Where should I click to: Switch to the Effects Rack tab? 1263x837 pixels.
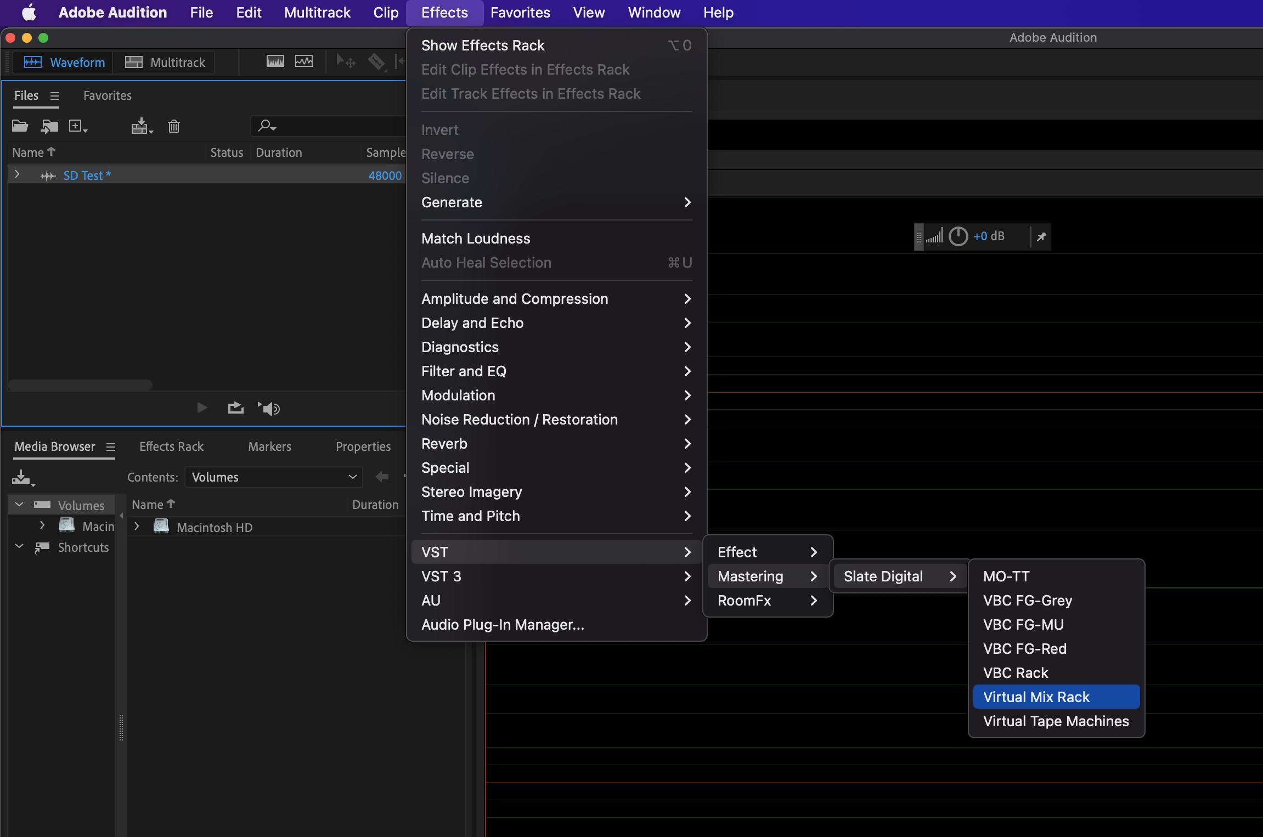[171, 446]
